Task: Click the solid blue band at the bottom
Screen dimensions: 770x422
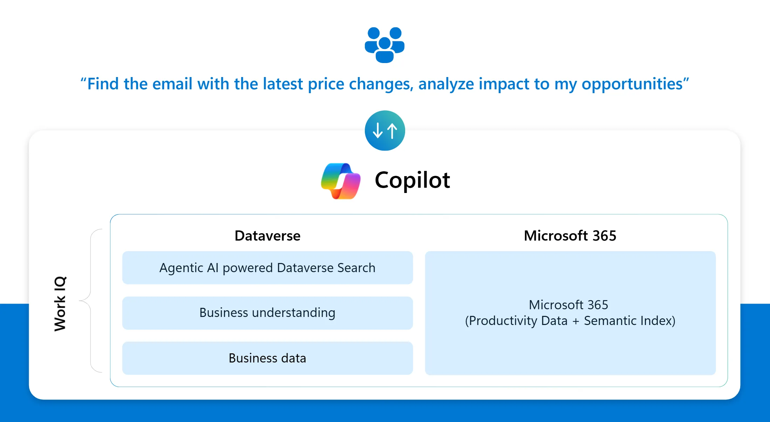Action: tap(385, 411)
